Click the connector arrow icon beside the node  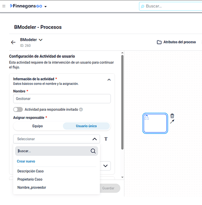[172, 121]
